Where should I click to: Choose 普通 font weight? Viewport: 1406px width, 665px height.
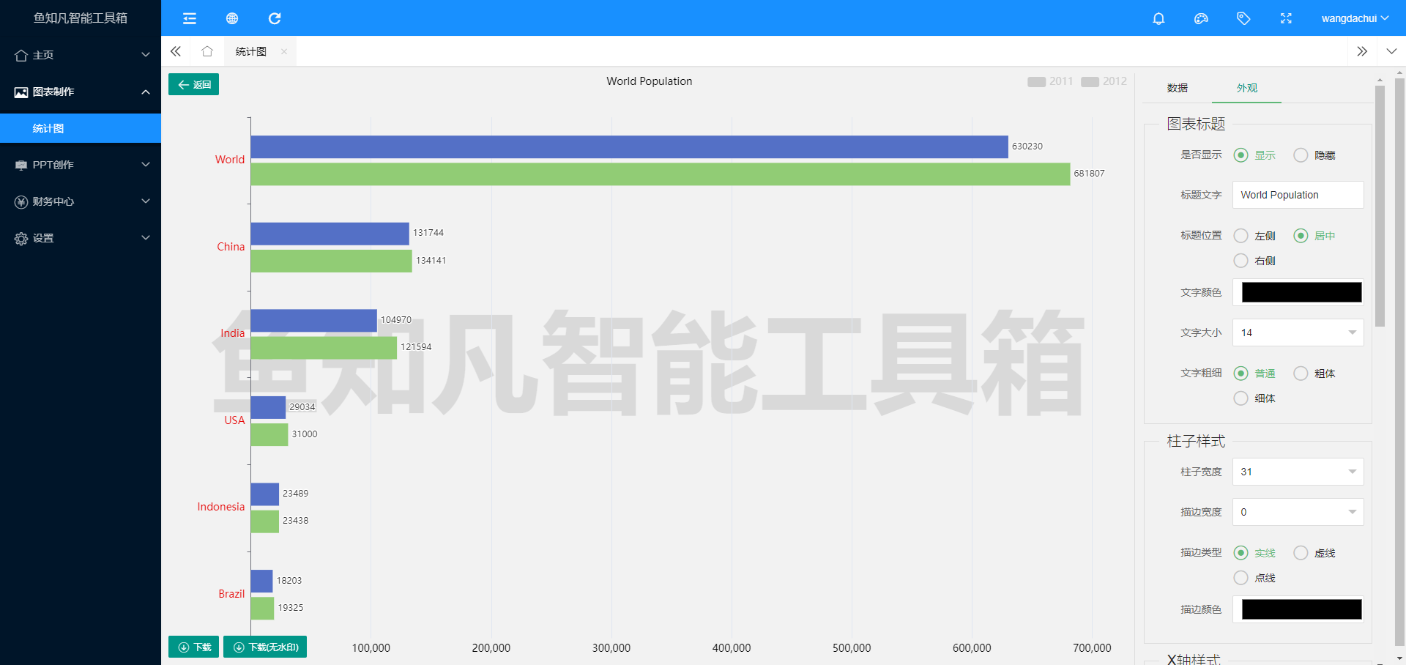point(1254,374)
